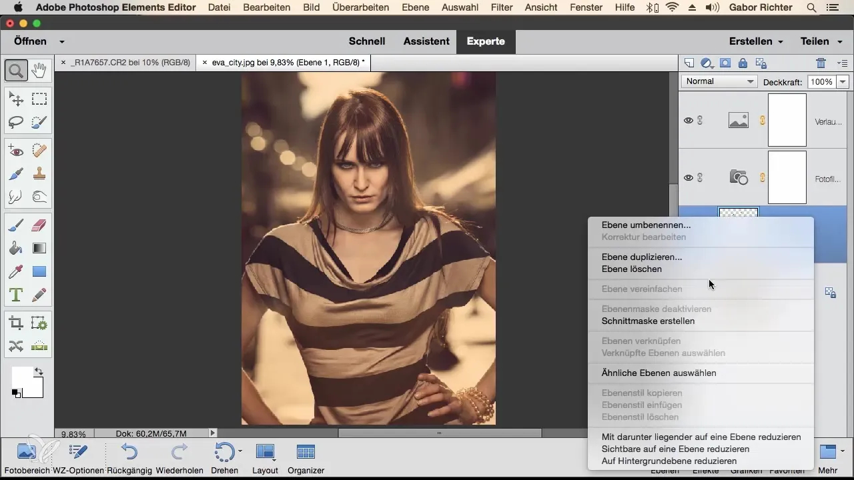
Task: Select the Hand tool
Action: 39,69
